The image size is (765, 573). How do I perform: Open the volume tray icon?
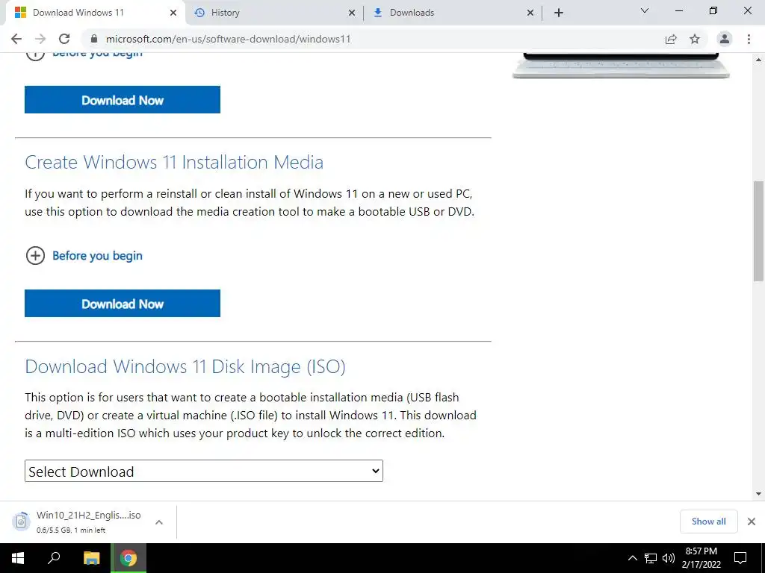pyautogui.click(x=669, y=558)
